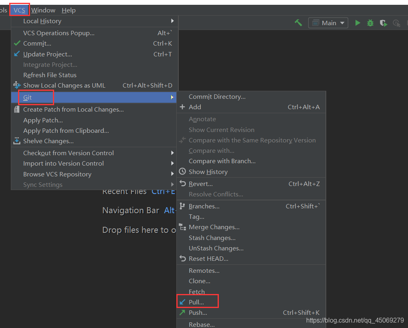This screenshot has width=408, height=328.
Task: Click the plus Add icon
Action: [x=182, y=107]
